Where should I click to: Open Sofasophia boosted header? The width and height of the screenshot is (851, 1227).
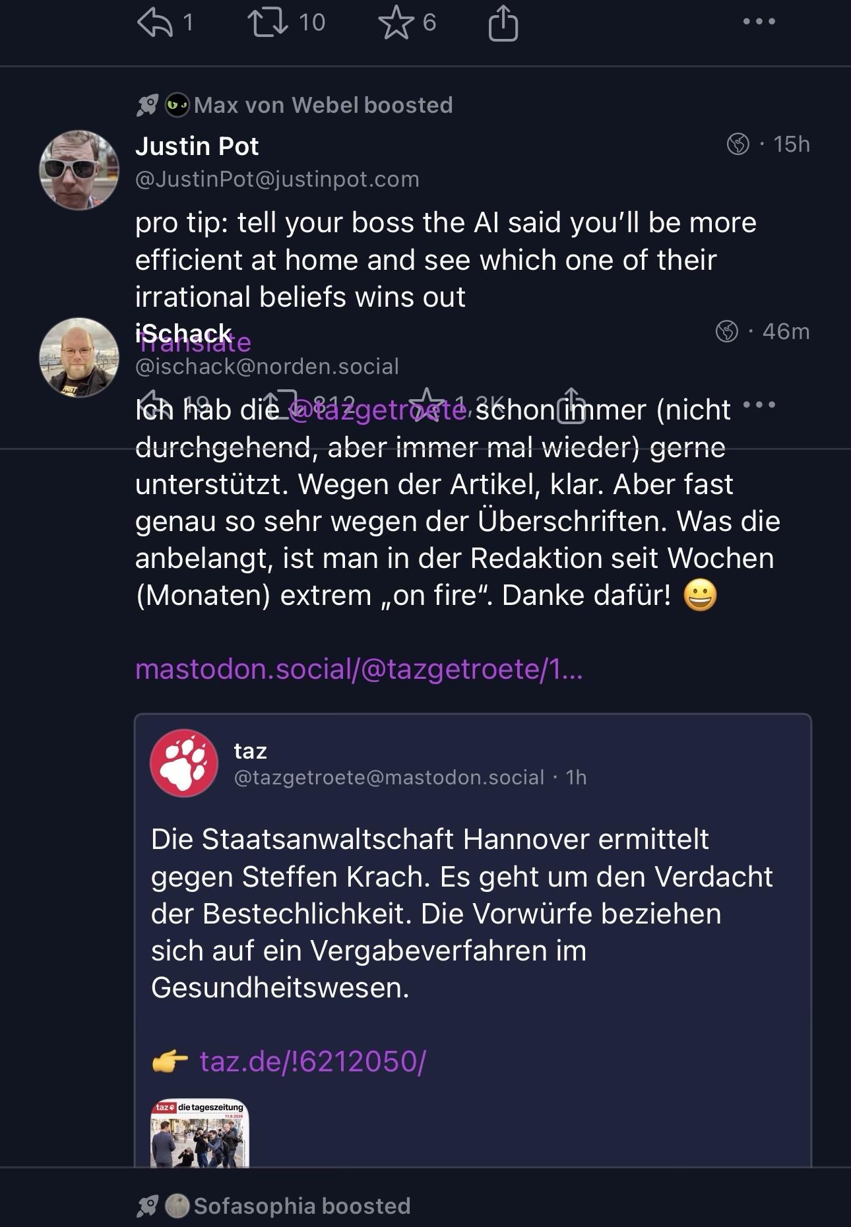[x=274, y=1206]
